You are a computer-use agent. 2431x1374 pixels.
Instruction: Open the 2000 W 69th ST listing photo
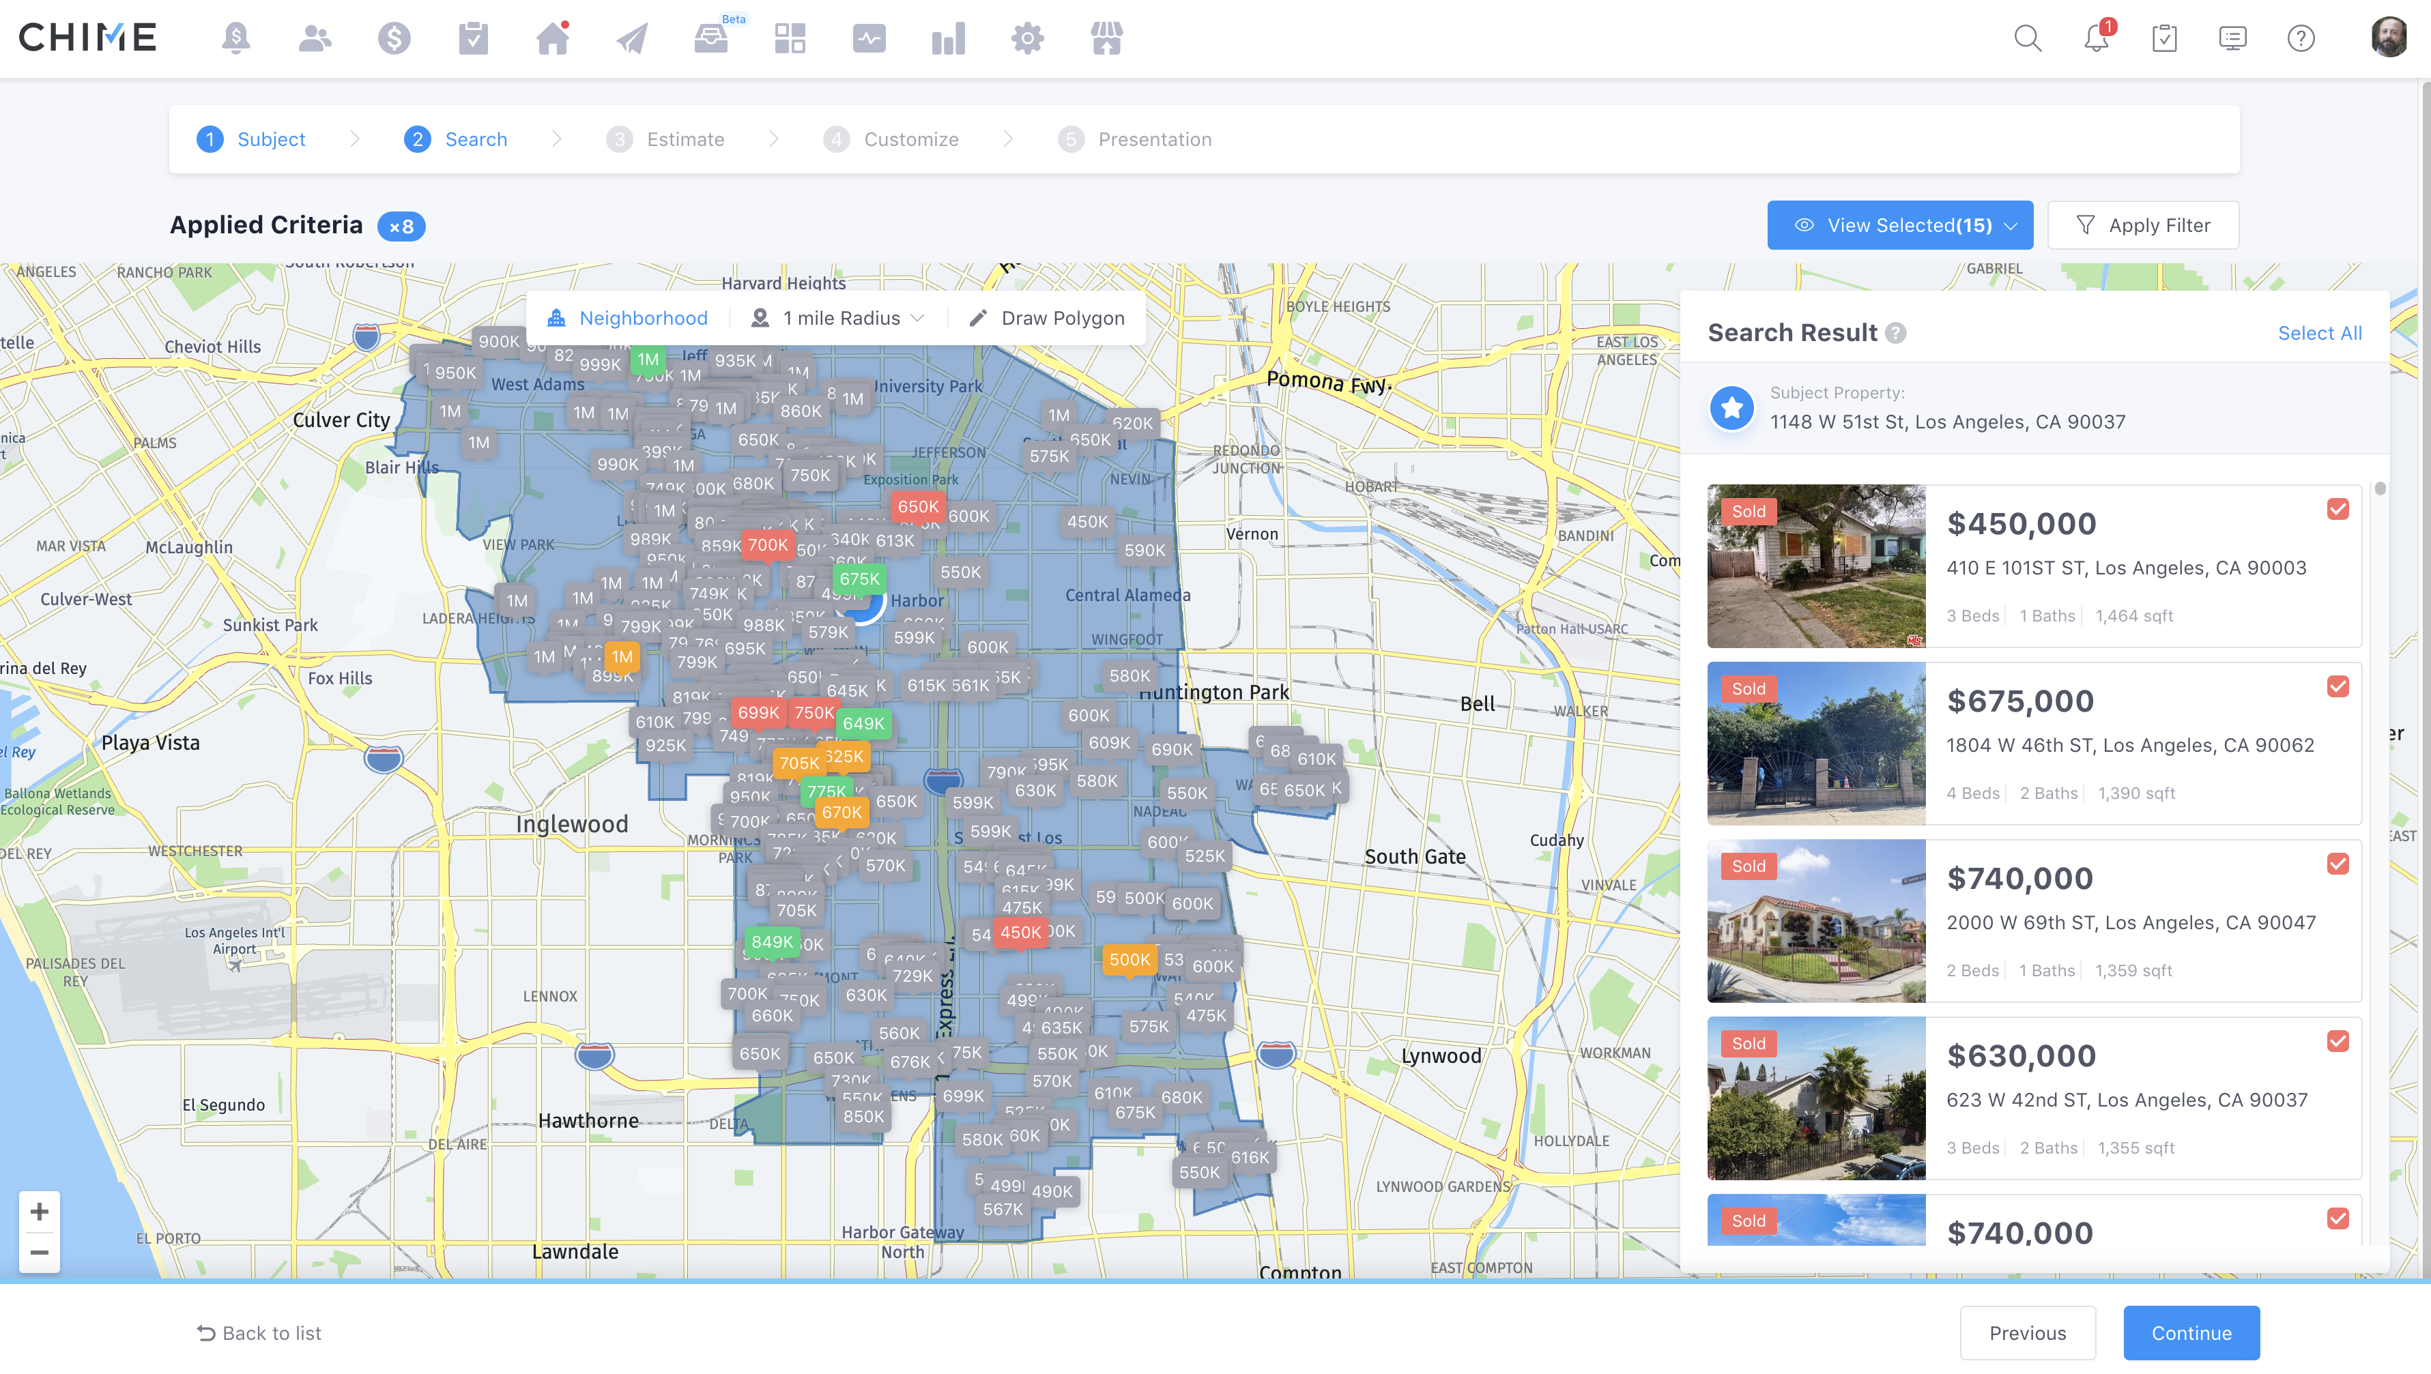[1816, 921]
